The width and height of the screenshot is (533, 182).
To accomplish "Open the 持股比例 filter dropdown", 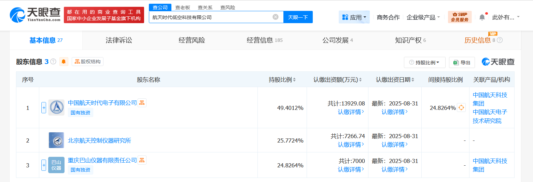I will [x=424, y=63].
